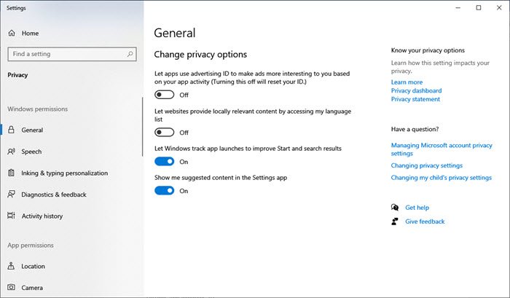The image size is (510, 298).
Task: Enable the advertising ID toggle
Action: click(165, 95)
